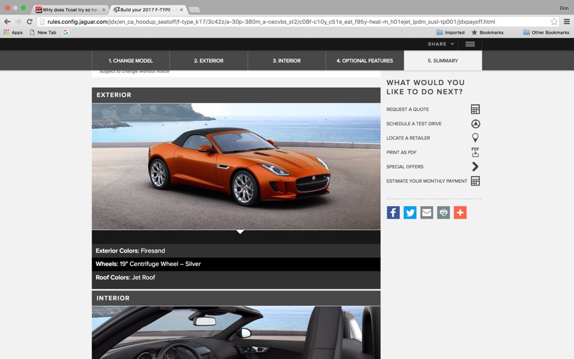Go to the 2. Exterior step
Viewport: 574px width, 359px height.
pos(209,60)
